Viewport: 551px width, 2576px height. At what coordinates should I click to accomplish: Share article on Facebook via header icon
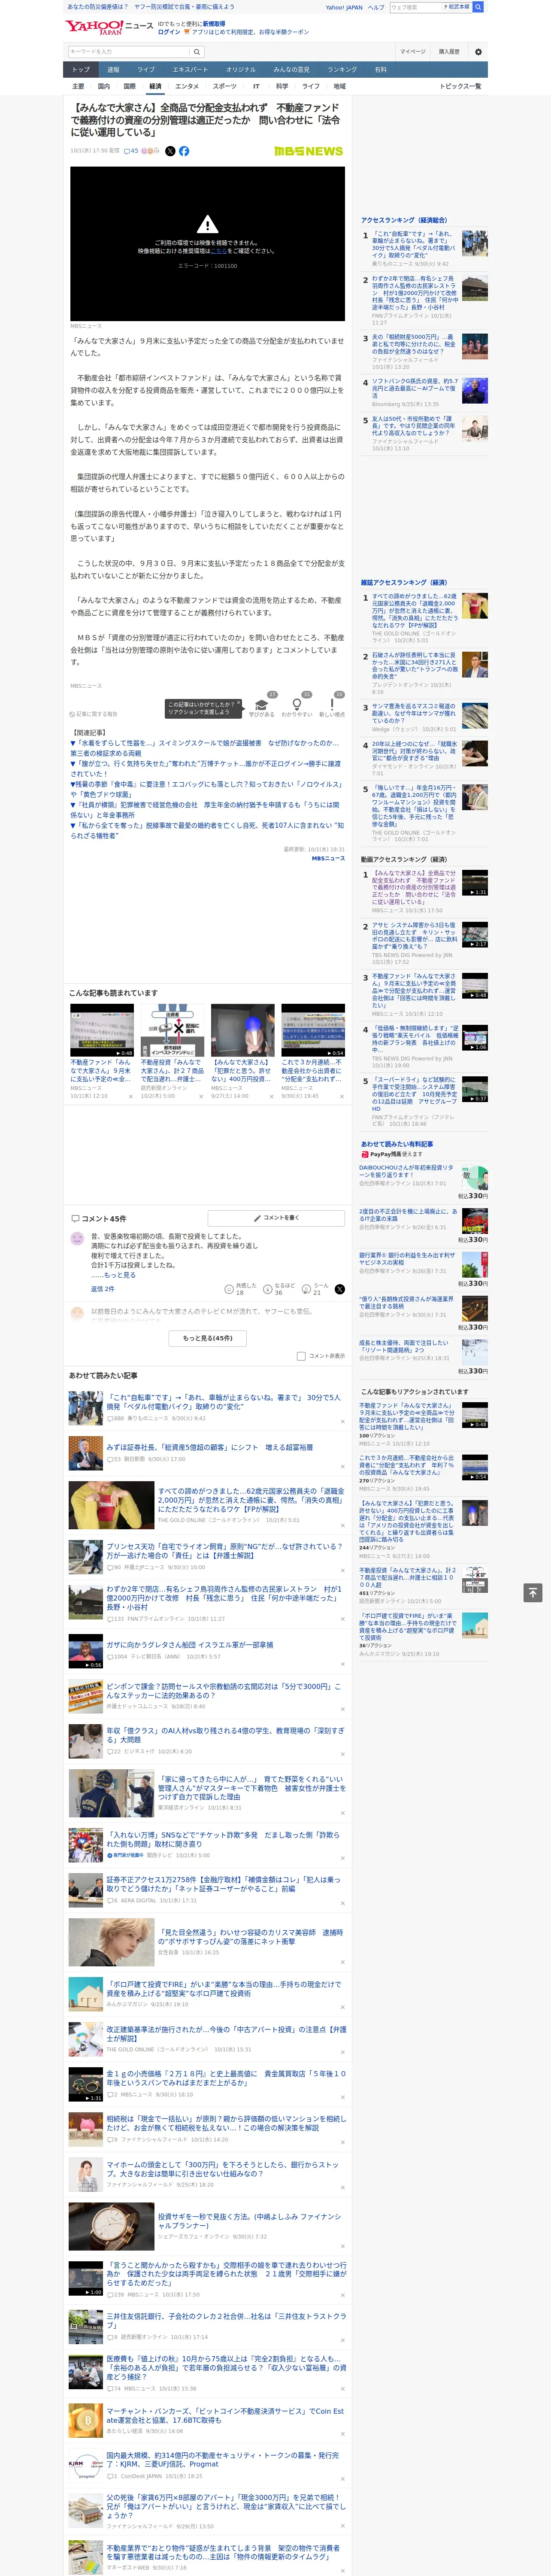184,151
